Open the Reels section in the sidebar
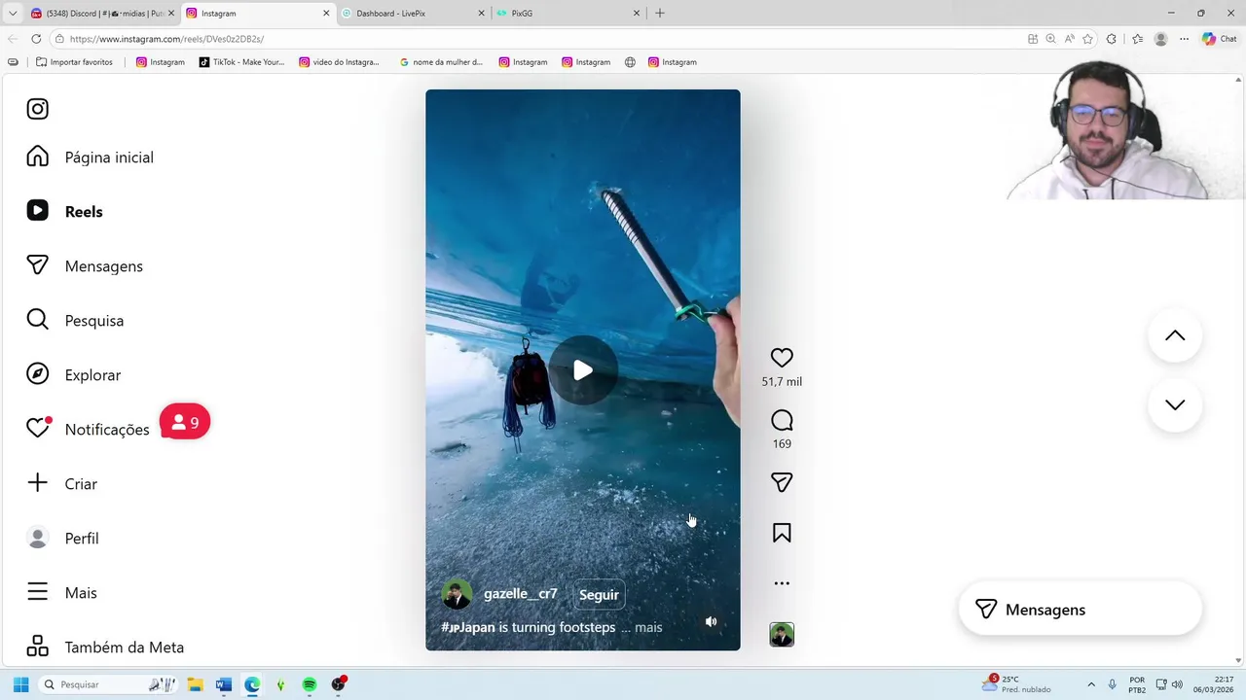This screenshot has height=700, width=1246. [x=64, y=212]
